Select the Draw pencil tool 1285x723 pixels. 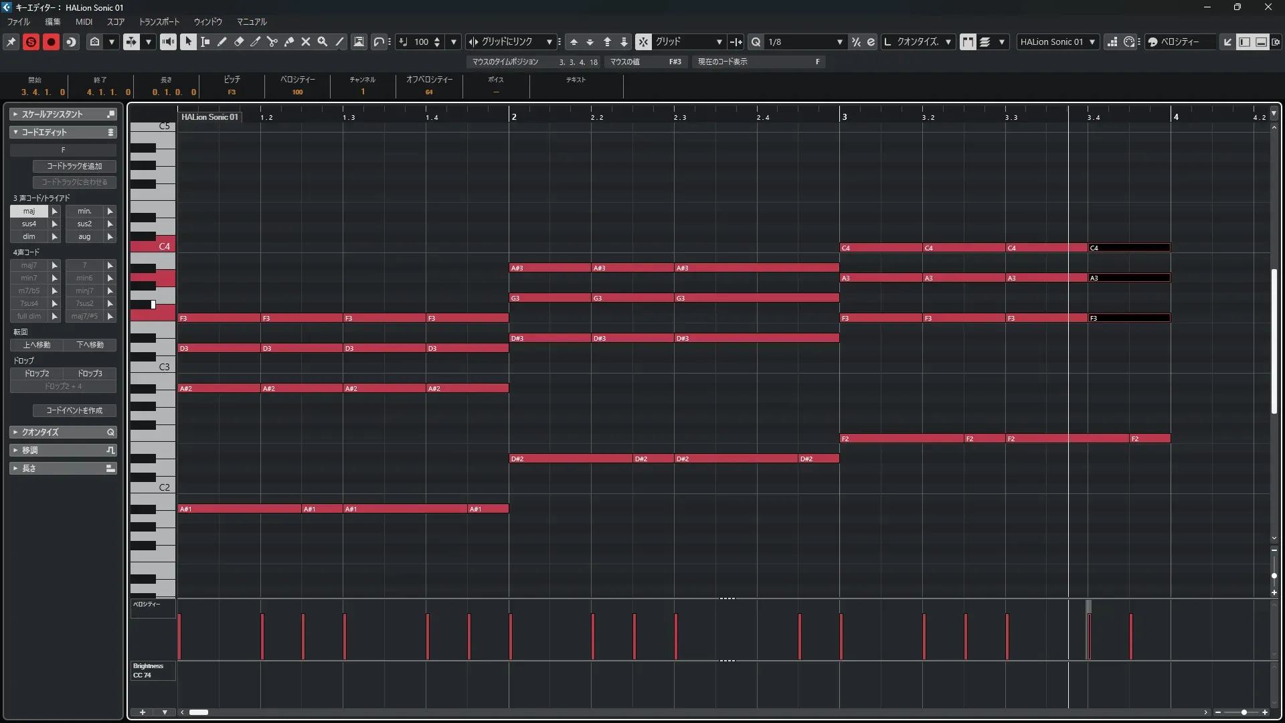(x=222, y=42)
